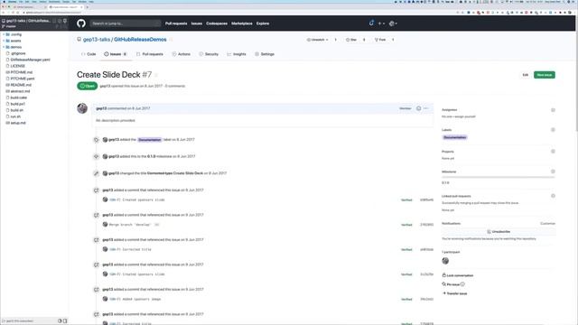Click Lock conversation
This screenshot has width=578, height=325.
pos(458,275)
